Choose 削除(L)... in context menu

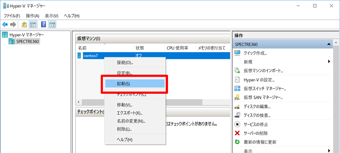pos(135,129)
